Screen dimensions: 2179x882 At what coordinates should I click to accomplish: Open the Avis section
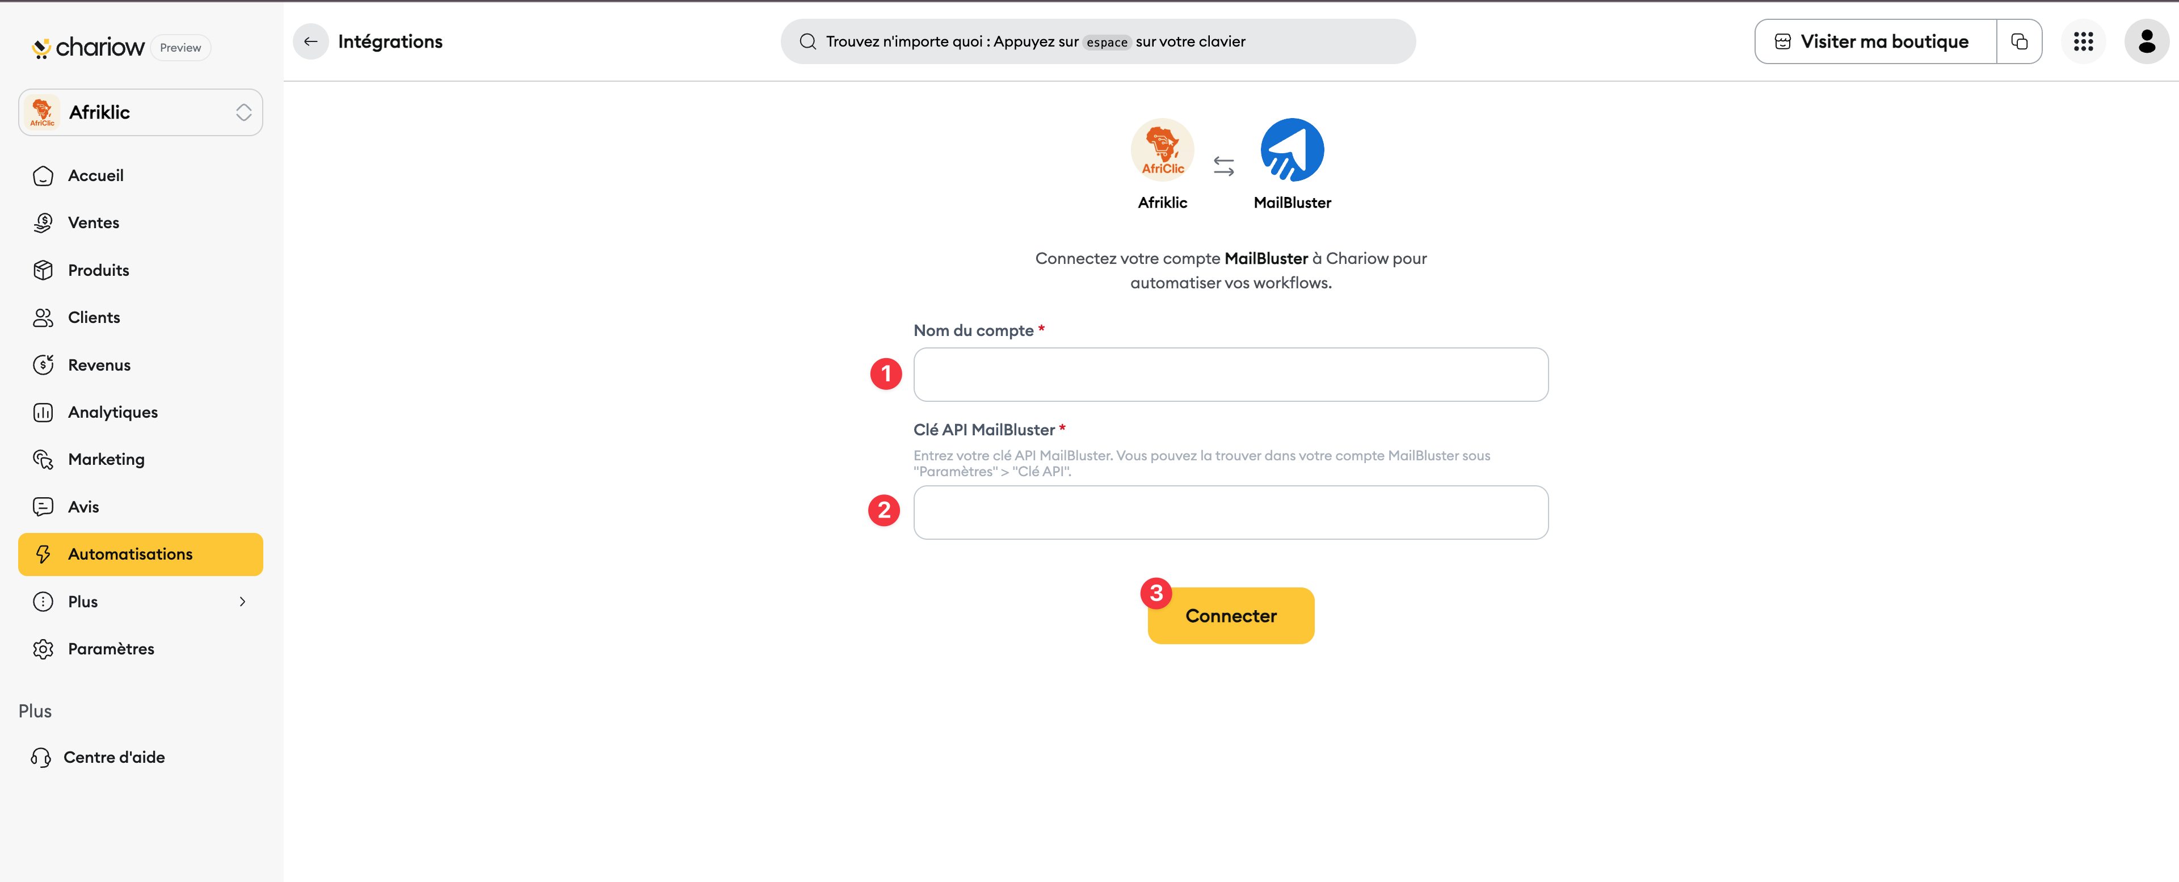tap(140, 506)
